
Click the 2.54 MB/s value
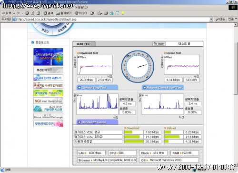(x=104, y=80)
